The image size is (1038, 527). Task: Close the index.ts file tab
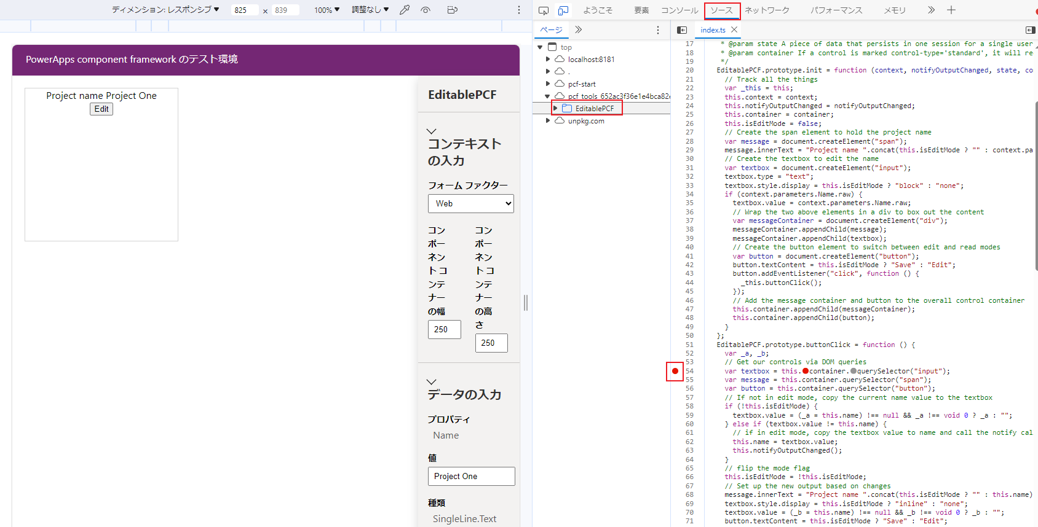click(734, 29)
